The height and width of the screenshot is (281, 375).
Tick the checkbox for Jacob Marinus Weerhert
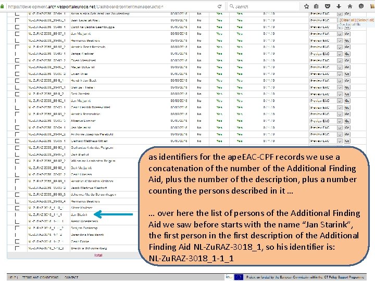[17, 188]
